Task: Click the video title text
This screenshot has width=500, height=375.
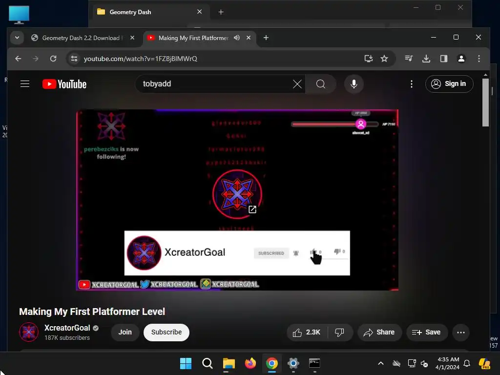Action: [92, 312]
